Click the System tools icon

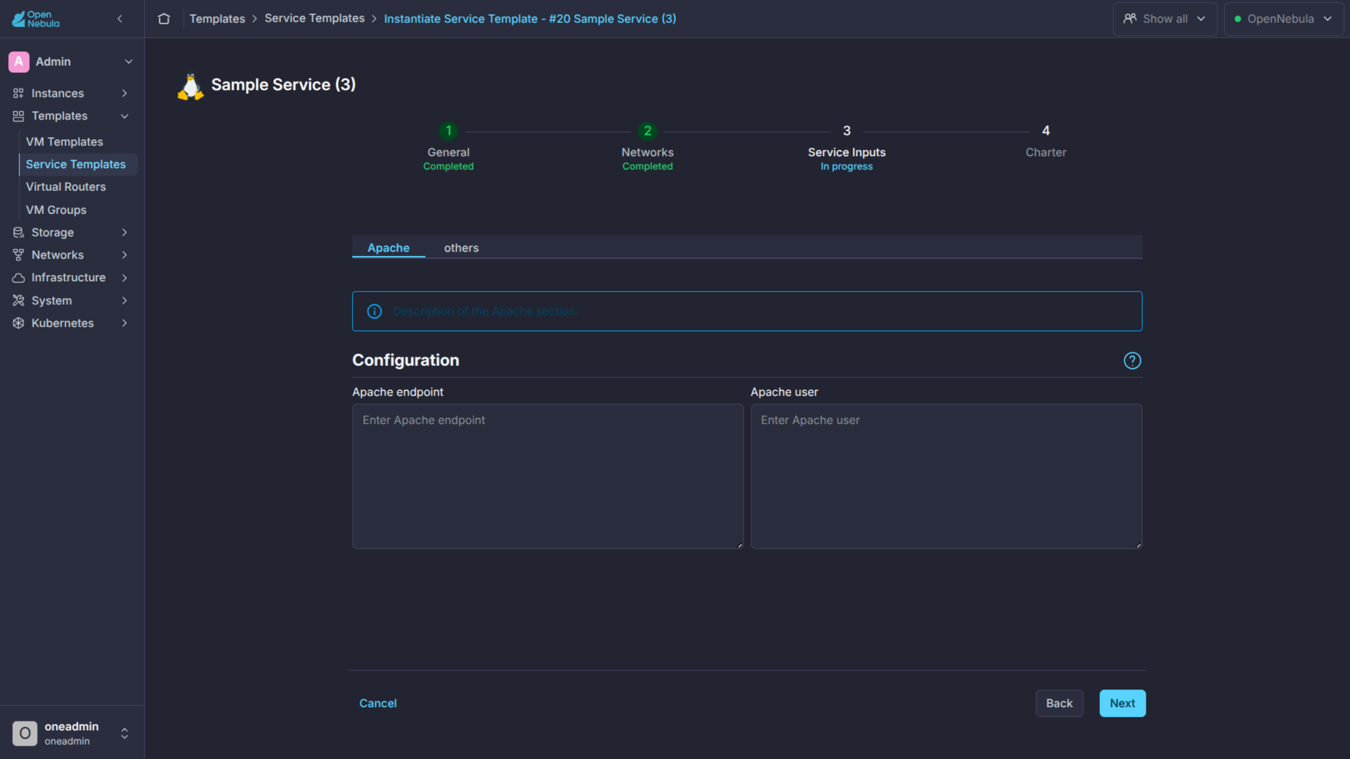coord(18,301)
